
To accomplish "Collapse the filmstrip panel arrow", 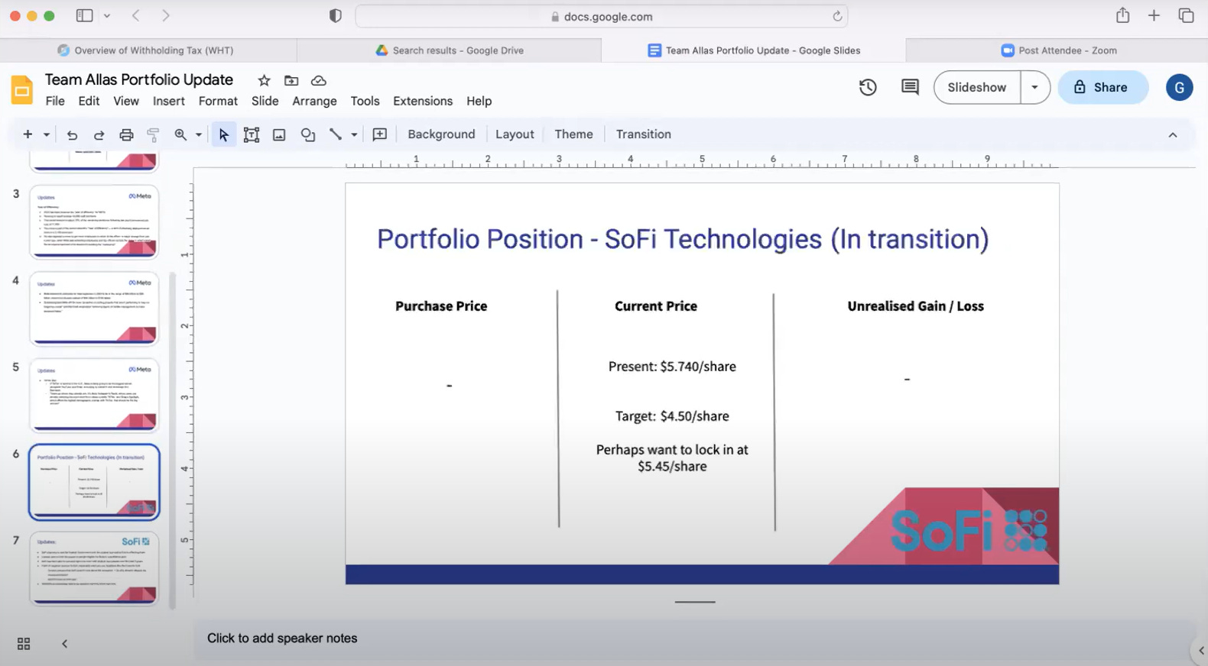I will (64, 644).
